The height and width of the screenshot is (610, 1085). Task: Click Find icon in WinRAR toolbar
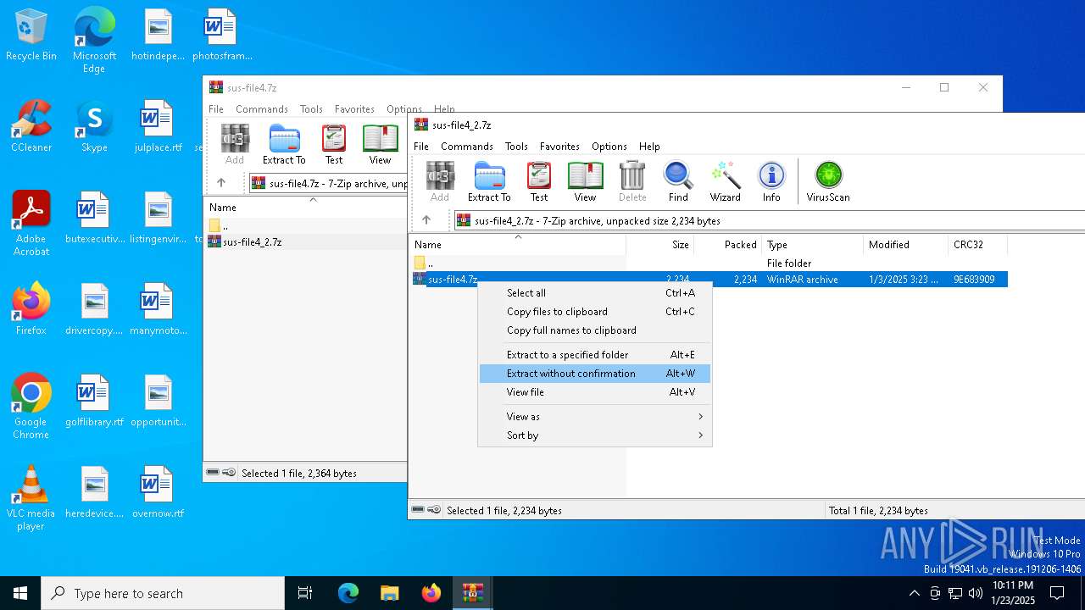[x=678, y=182]
